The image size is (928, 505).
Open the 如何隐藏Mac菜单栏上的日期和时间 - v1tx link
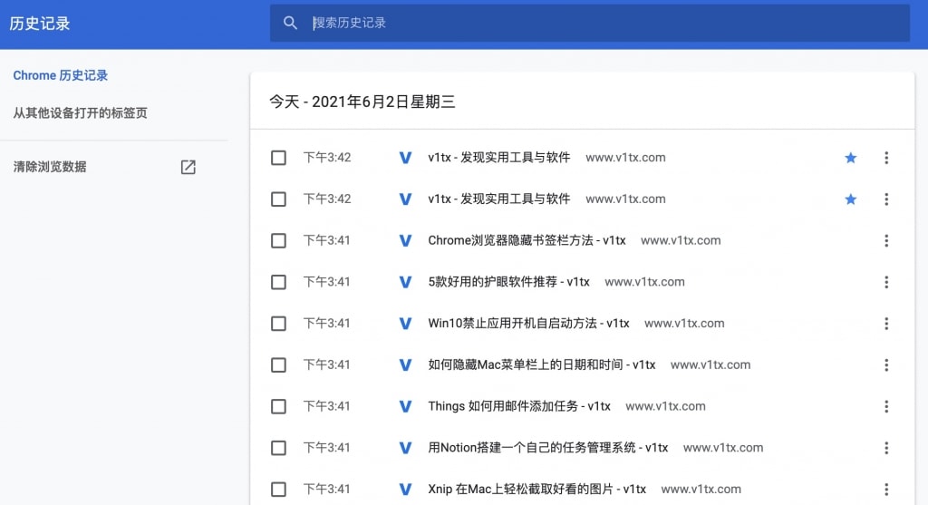click(x=542, y=364)
